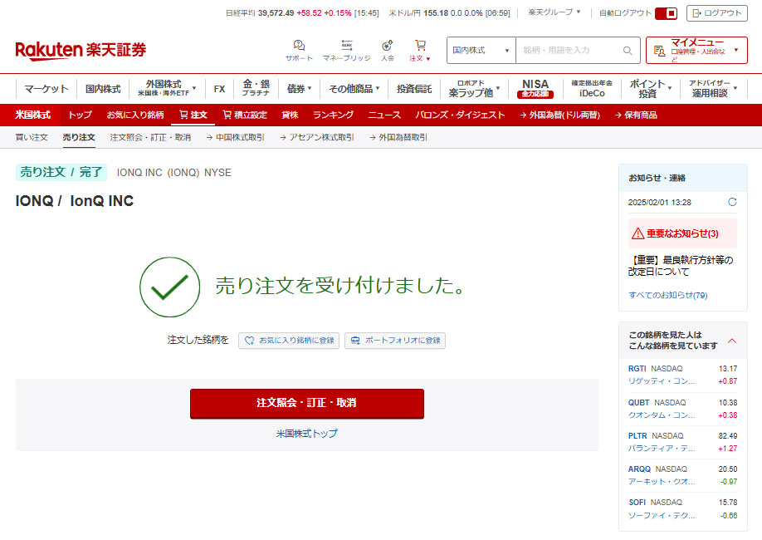This screenshot has width=762, height=540.
Task: Open the 国内株式 search type dropdown
Action: click(481, 51)
